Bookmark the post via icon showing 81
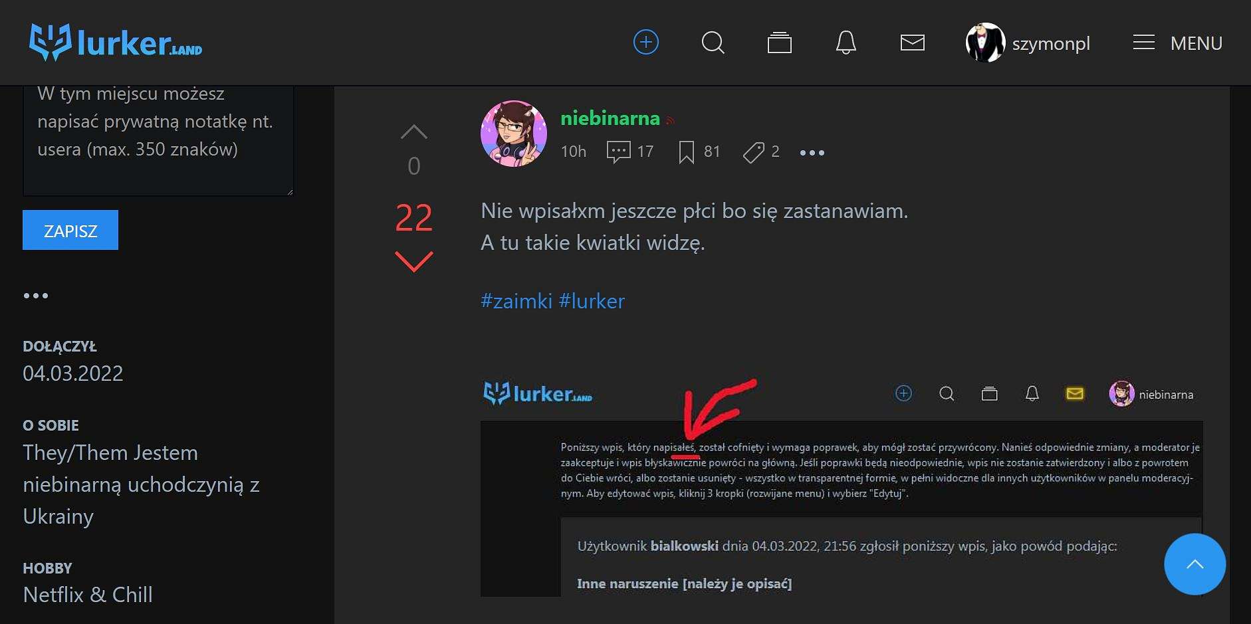The width and height of the screenshot is (1251, 624). (686, 152)
